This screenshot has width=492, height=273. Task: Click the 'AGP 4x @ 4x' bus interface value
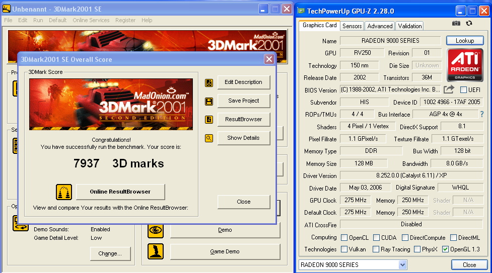(445, 114)
